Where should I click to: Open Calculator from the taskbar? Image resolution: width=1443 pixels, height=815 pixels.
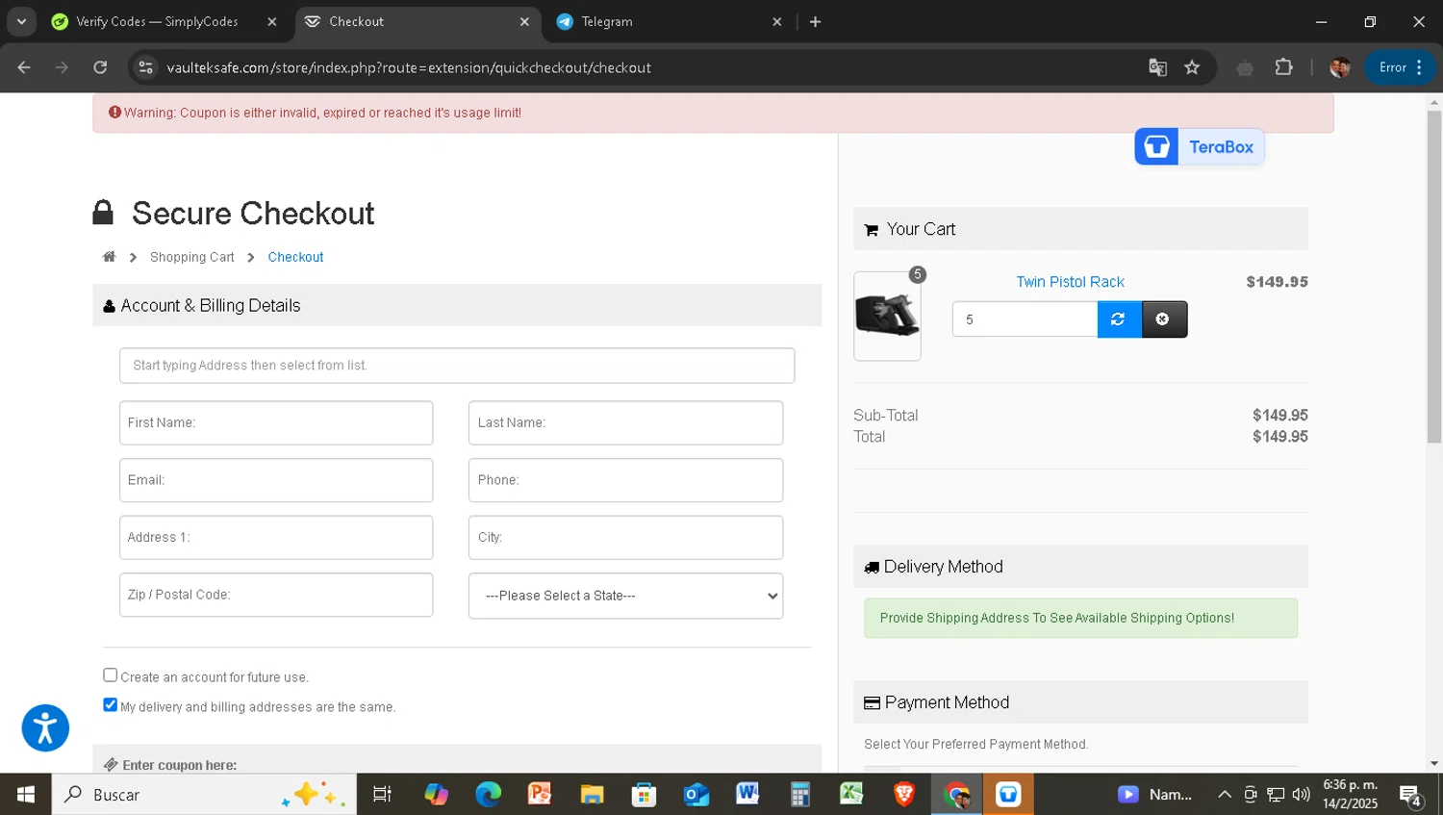[x=799, y=795]
